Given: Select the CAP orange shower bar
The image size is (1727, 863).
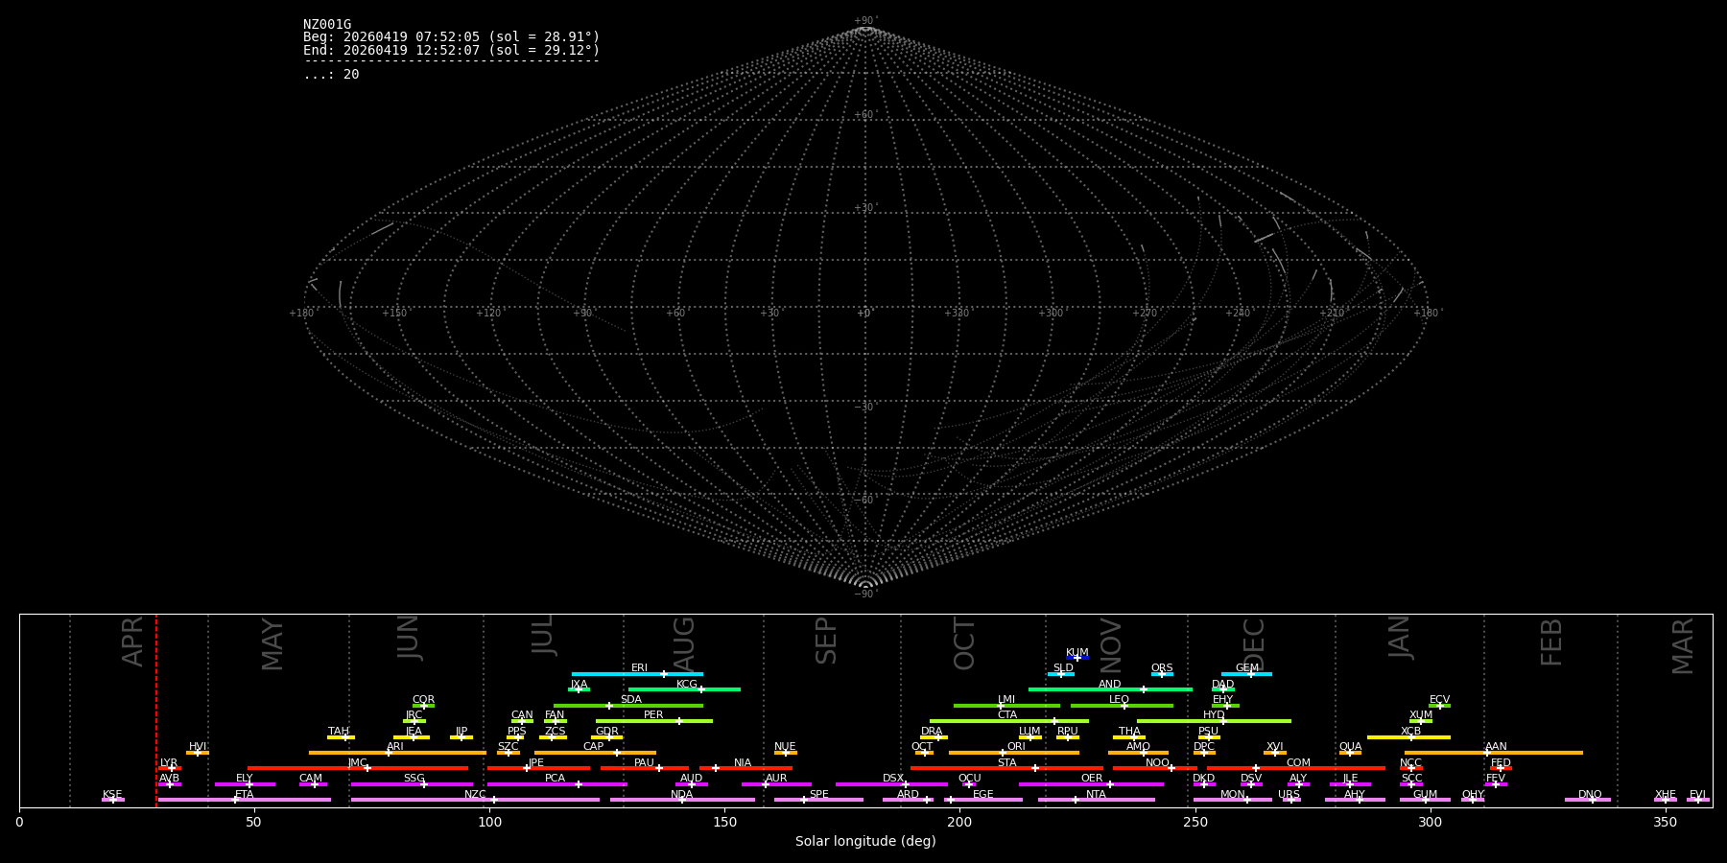Looking at the screenshot, I should [x=595, y=753].
